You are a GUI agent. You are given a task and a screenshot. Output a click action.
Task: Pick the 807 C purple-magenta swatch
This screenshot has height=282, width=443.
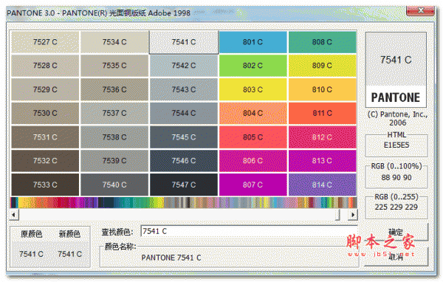(253, 185)
